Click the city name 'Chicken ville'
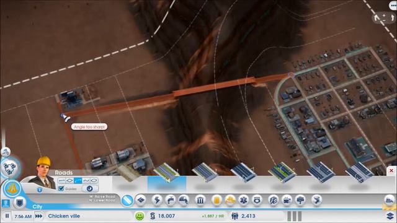397x223 pixels. coord(64,216)
